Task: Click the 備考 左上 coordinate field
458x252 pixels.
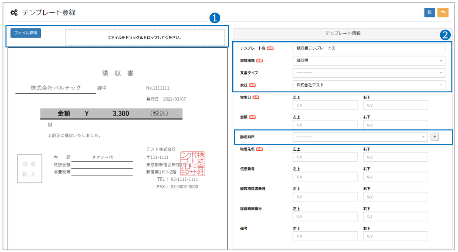Action: coord(325,236)
